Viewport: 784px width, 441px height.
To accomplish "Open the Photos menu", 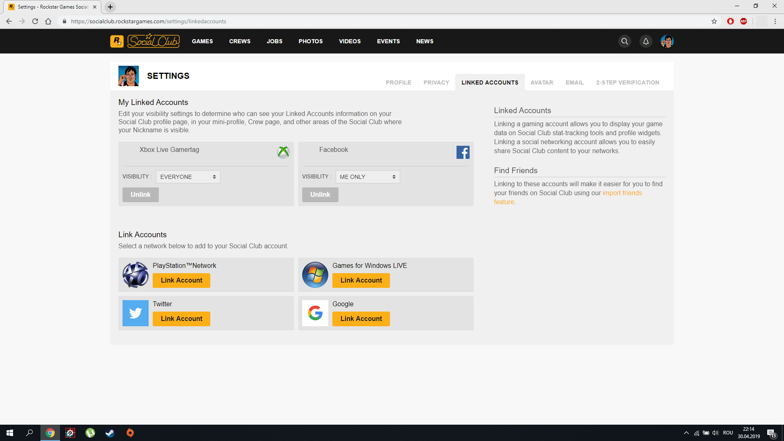I will click(x=311, y=41).
